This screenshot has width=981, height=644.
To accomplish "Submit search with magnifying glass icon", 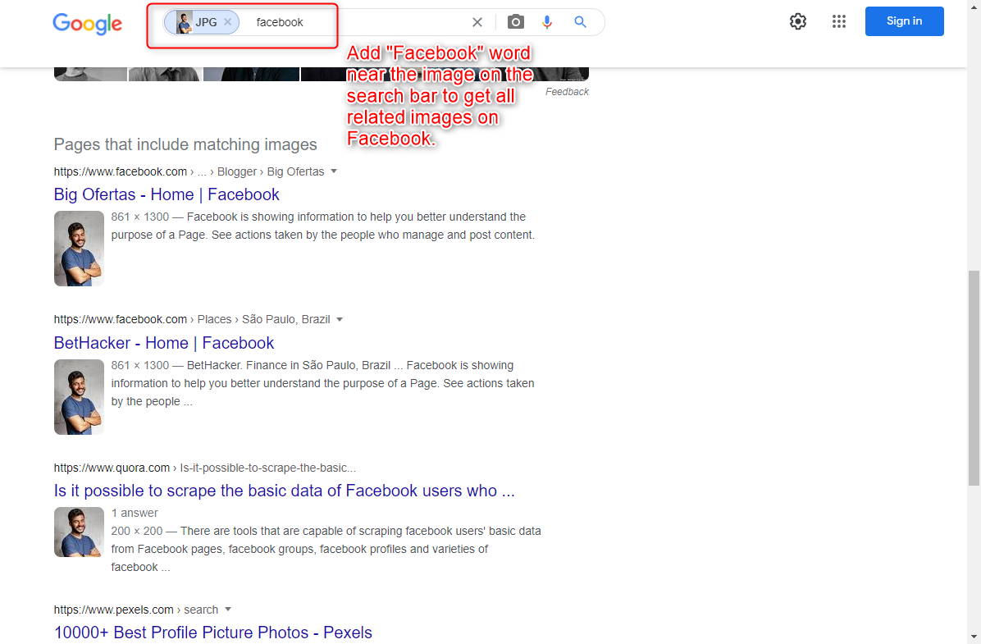I will pos(581,22).
